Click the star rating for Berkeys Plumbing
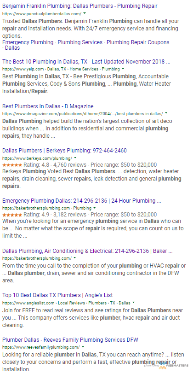The width and height of the screenshot is (193, 374). tap(12, 165)
